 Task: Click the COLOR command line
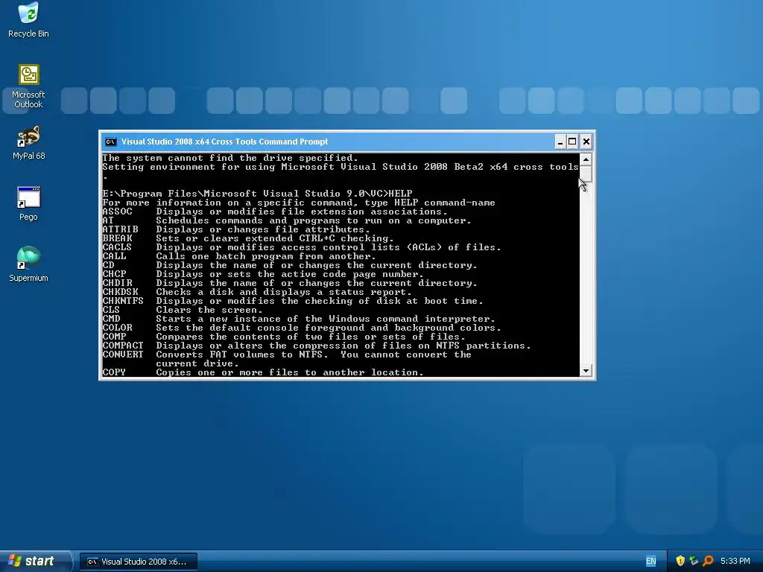coord(302,328)
